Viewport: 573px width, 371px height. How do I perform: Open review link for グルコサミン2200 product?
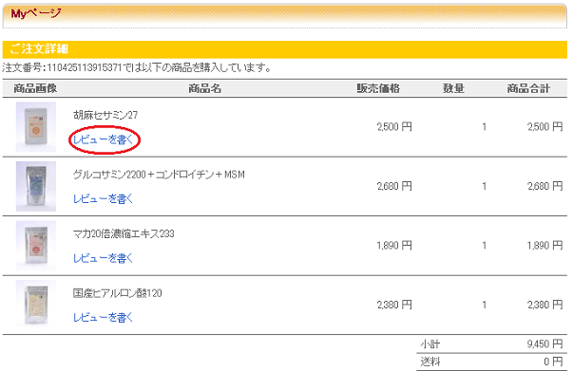103,199
